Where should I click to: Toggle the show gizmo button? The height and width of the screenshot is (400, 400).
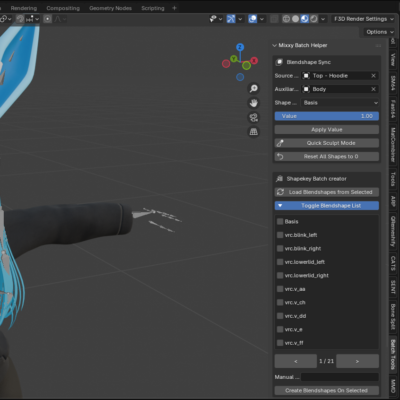point(231,19)
